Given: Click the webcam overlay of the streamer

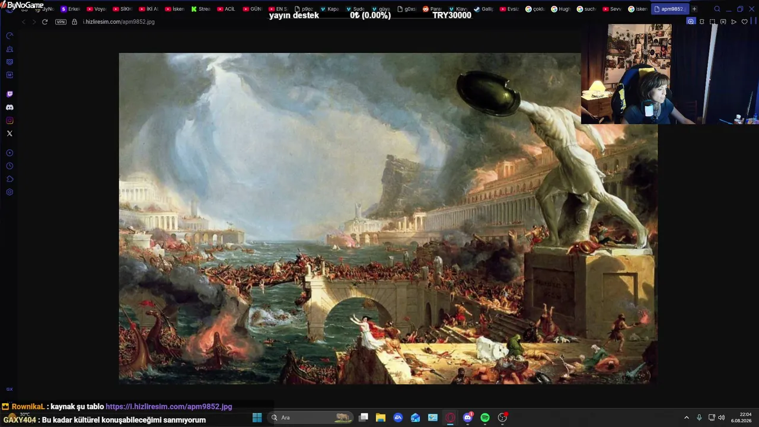Looking at the screenshot, I should tap(670, 74).
